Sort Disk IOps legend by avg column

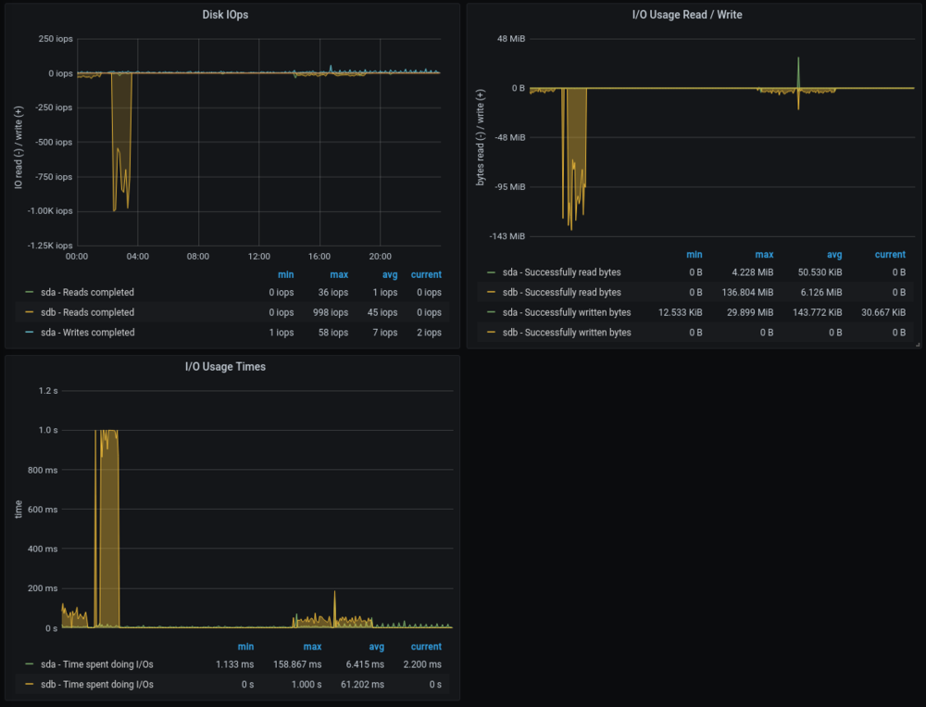tap(390, 275)
